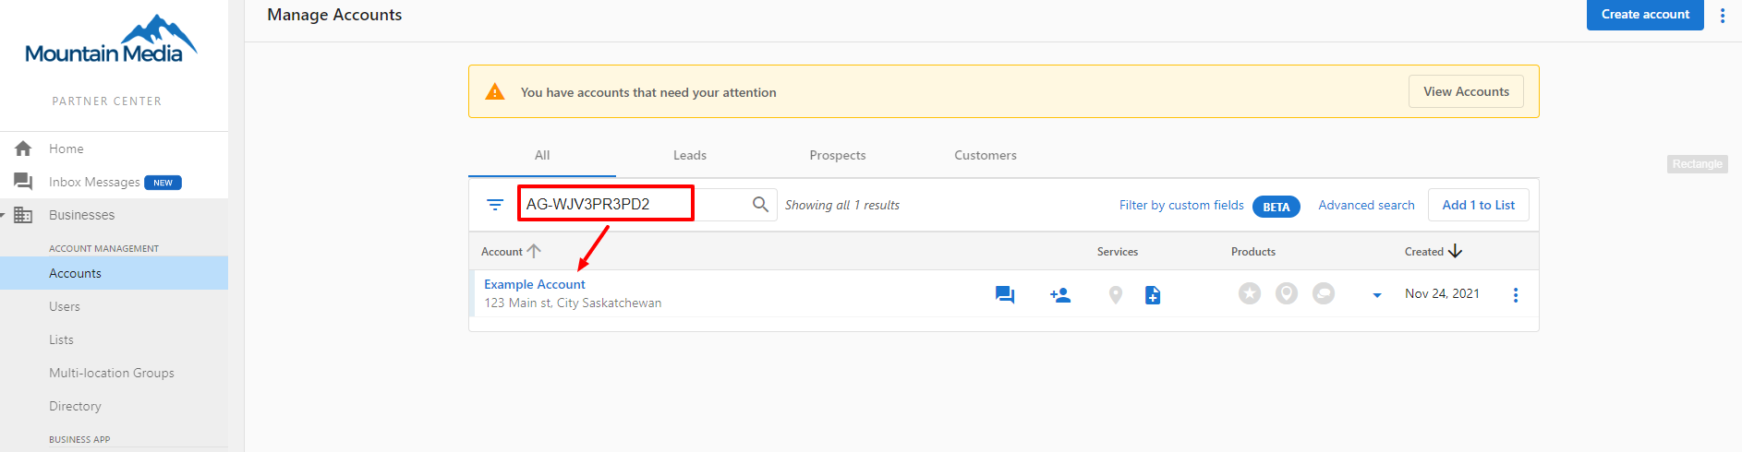Click the Created column header label
This screenshot has height=452, width=1742.
pos(1424,251)
